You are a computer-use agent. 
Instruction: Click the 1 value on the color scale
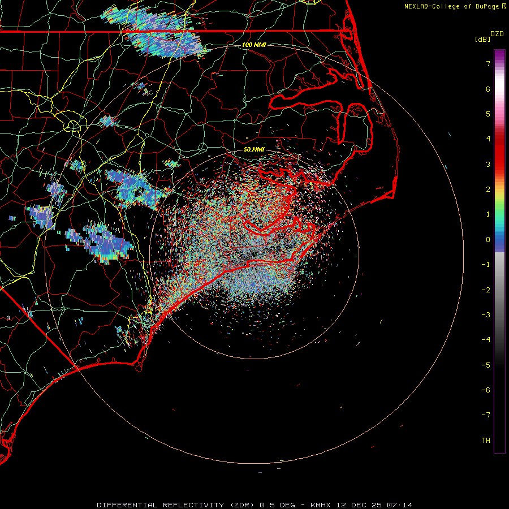tap(488, 214)
